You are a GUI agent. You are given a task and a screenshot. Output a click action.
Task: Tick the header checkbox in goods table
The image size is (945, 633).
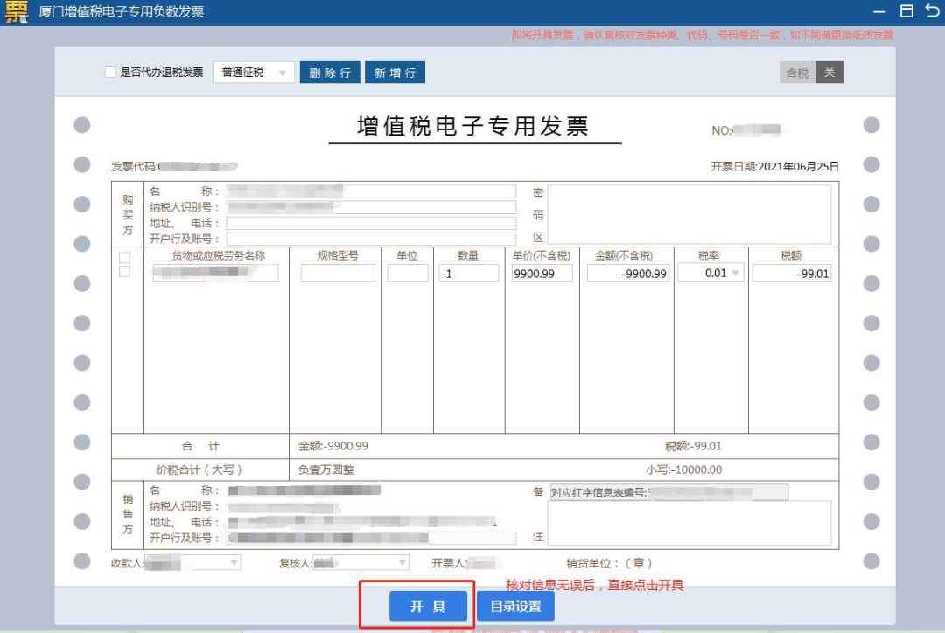pos(125,258)
